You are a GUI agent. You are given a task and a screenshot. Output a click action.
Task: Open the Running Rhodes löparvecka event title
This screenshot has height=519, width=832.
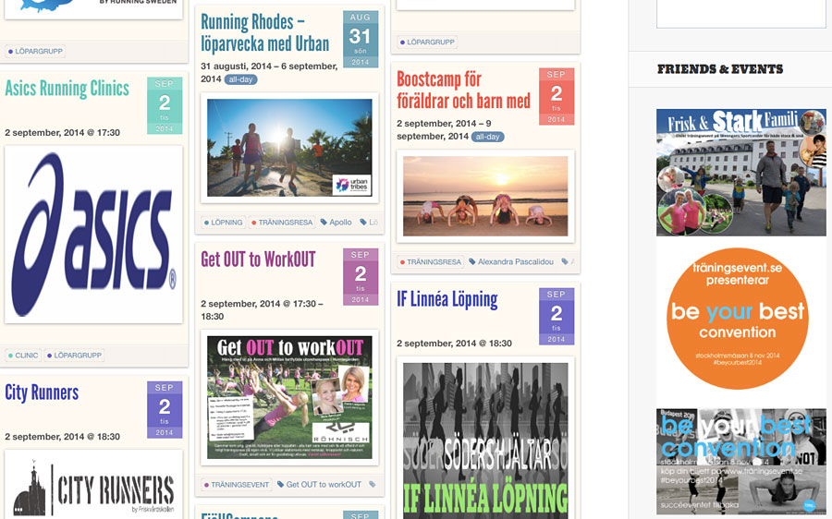click(265, 33)
